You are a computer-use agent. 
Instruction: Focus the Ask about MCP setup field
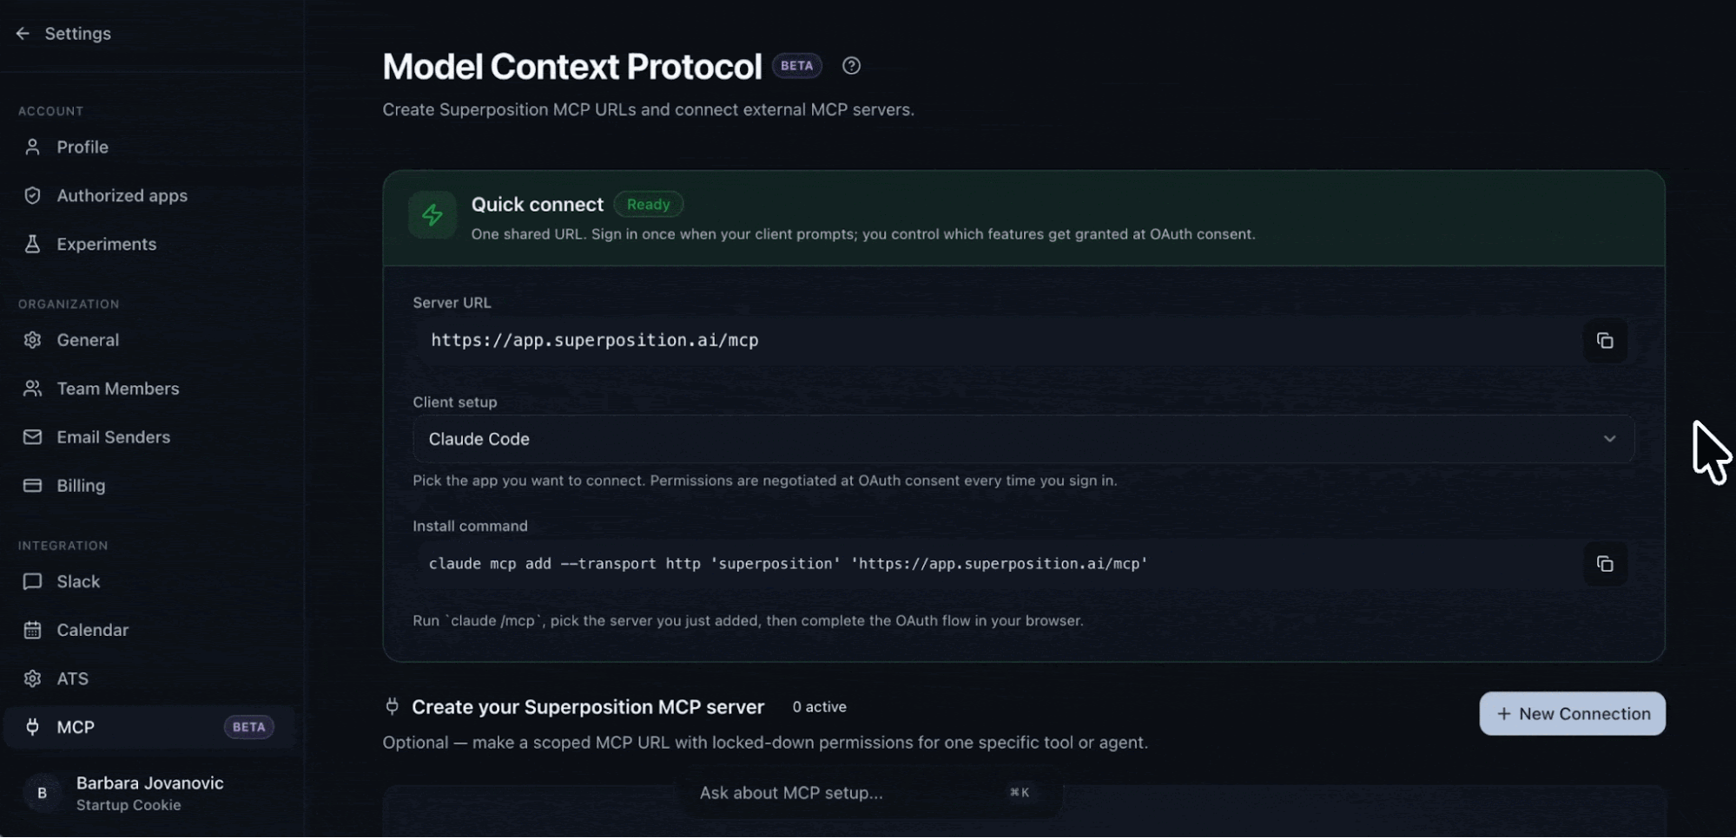[871, 793]
